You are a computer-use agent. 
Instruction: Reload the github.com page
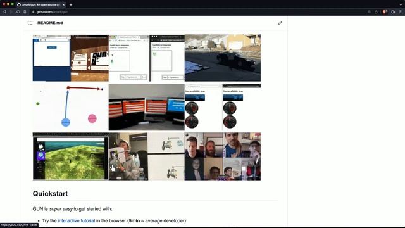coord(18,12)
